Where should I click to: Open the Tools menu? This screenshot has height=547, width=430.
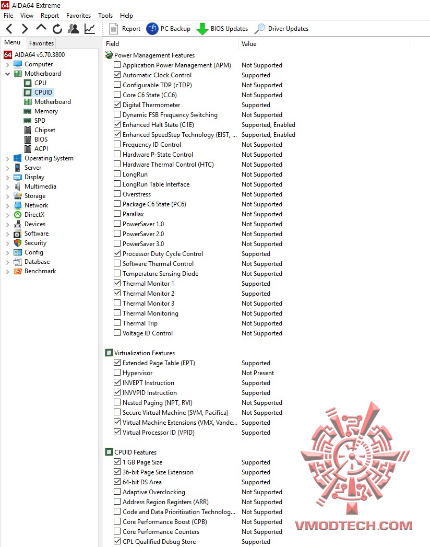tap(105, 16)
